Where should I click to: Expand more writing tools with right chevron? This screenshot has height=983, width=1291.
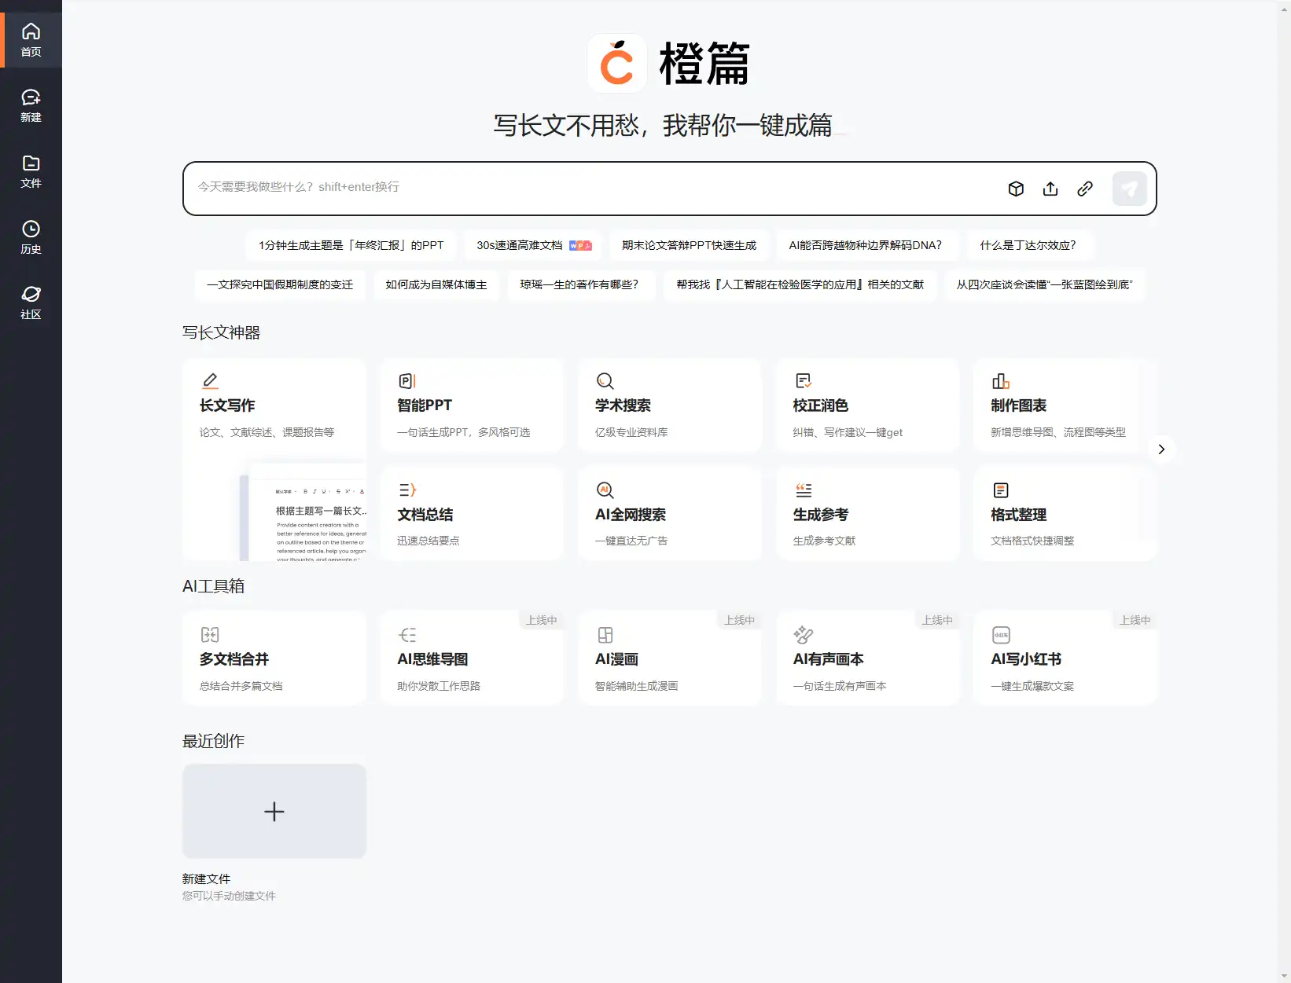point(1161,449)
